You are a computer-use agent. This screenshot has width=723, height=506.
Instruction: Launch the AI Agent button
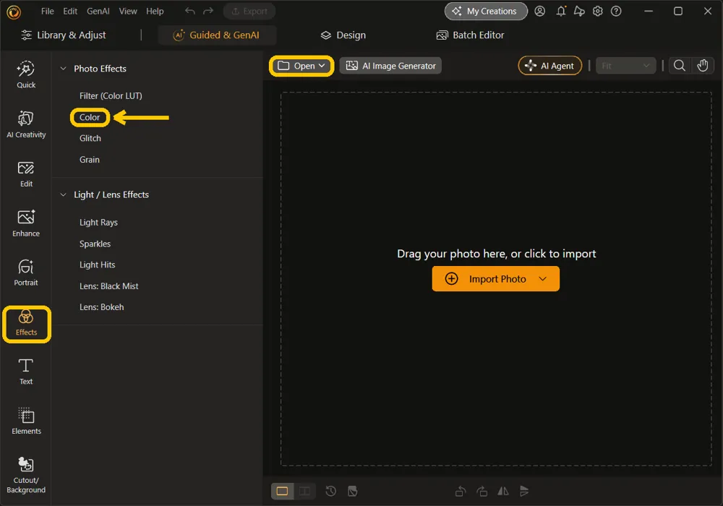point(549,66)
